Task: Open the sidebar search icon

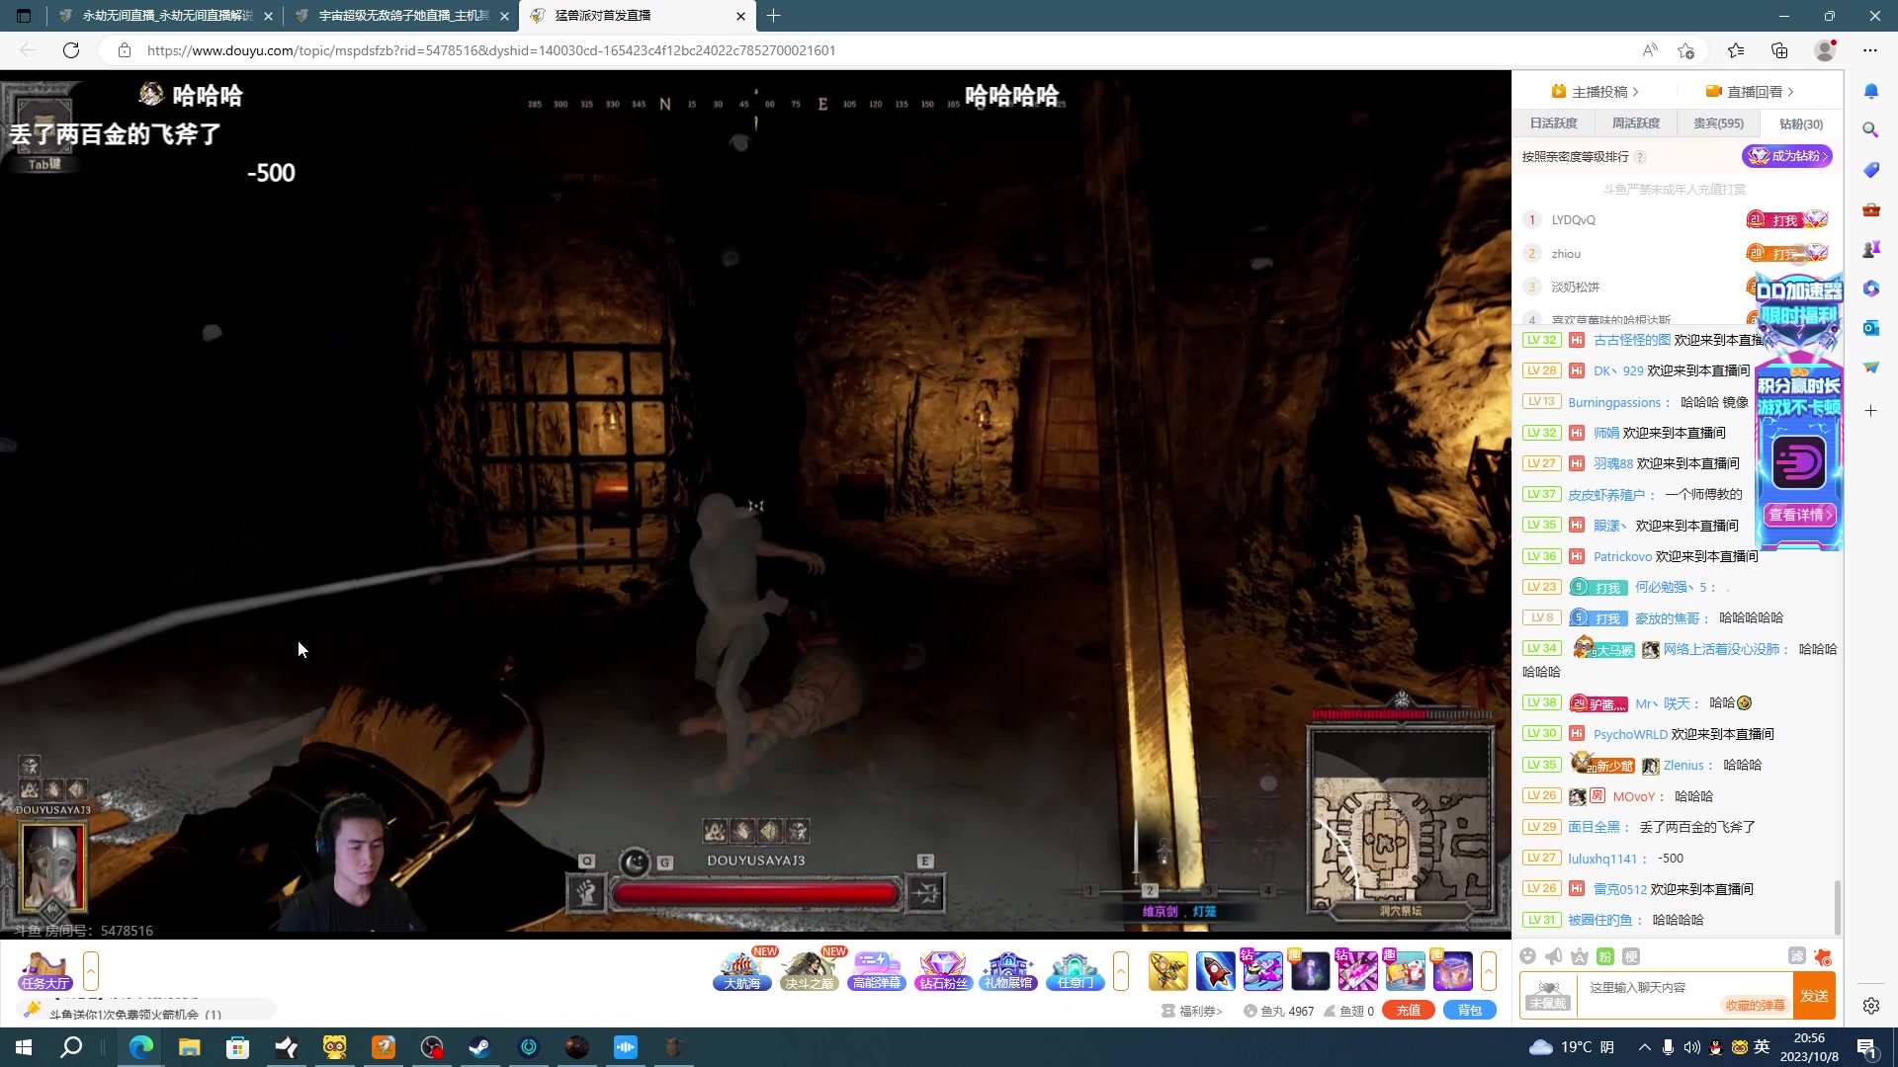Action: (x=1870, y=129)
